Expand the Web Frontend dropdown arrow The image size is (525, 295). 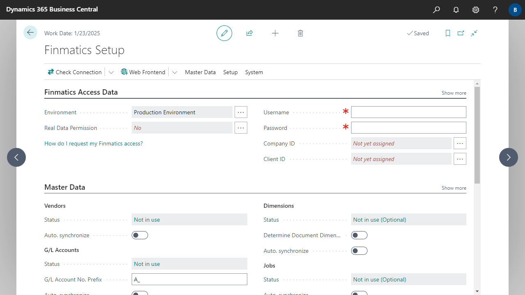pos(175,72)
